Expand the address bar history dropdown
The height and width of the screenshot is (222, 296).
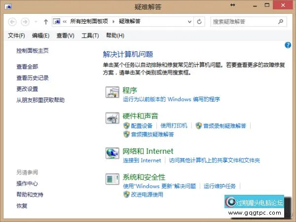tap(190, 22)
